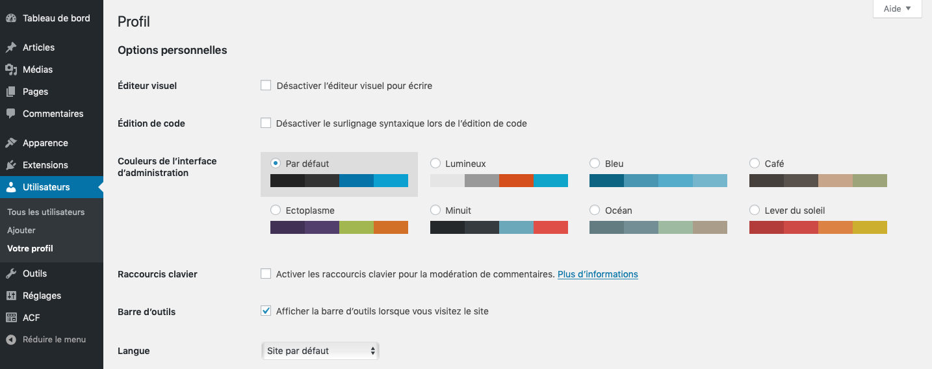This screenshot has height=369, width=932.
Task: Click the Commentaires speech bubble icon
Action: (x=11, y=114)
